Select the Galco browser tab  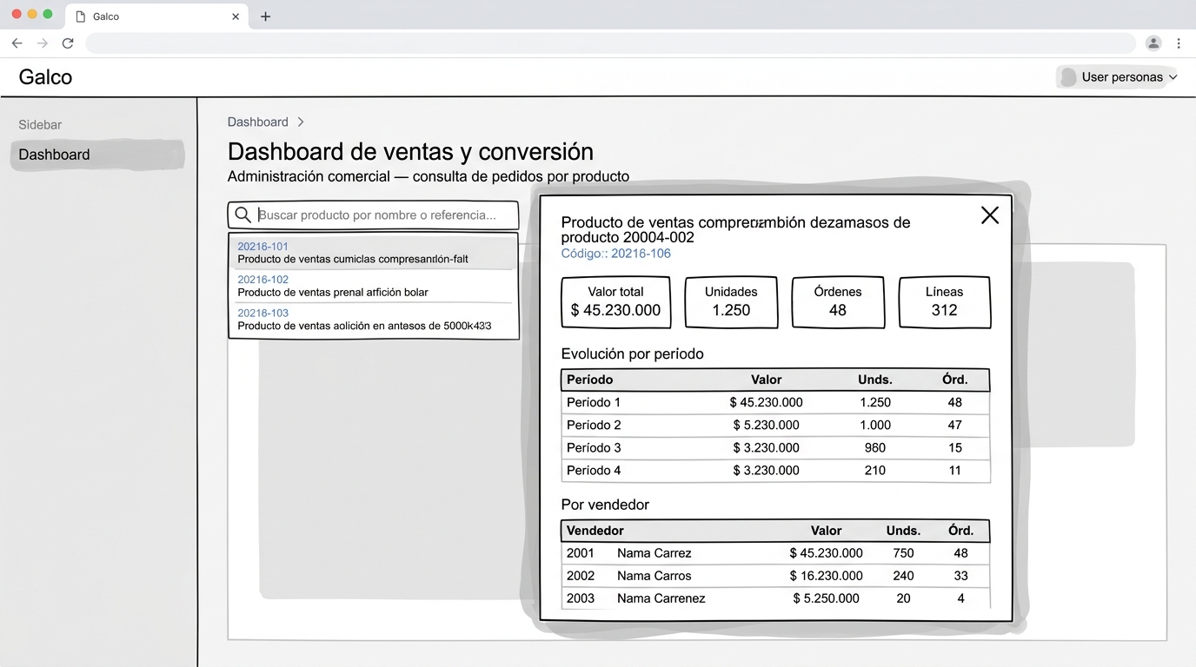156,17
